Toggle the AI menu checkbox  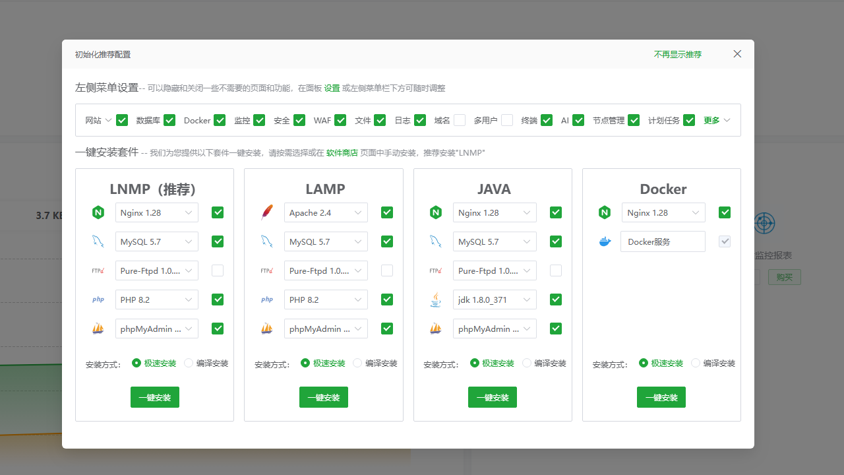(578, 120)
